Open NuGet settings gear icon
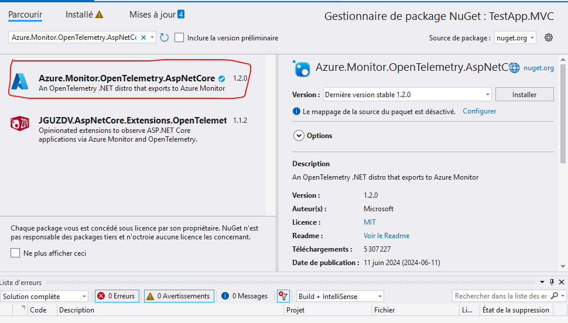The width and height of the screenshot is (568, 323). 549,37
